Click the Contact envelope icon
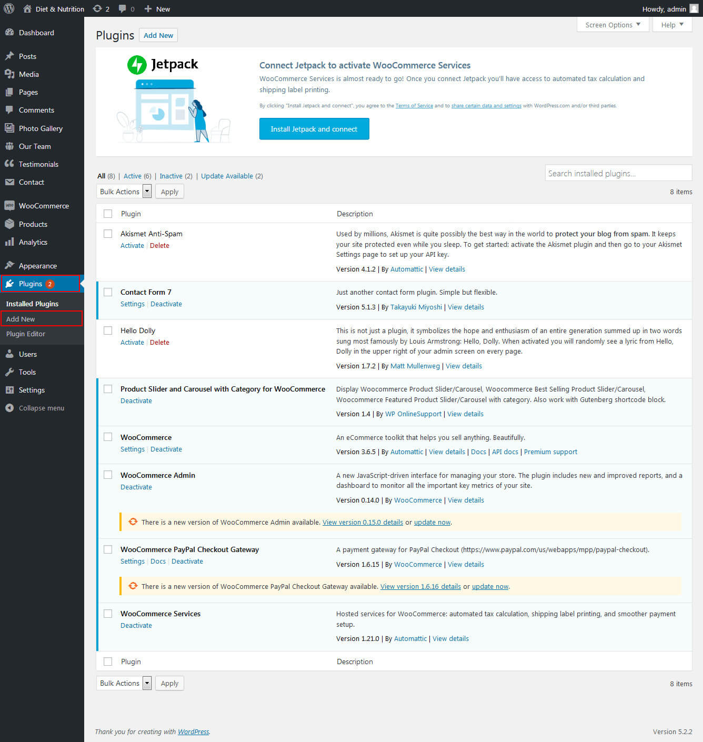The height and width of the screenshot is (742, 703). coord(9,182)
